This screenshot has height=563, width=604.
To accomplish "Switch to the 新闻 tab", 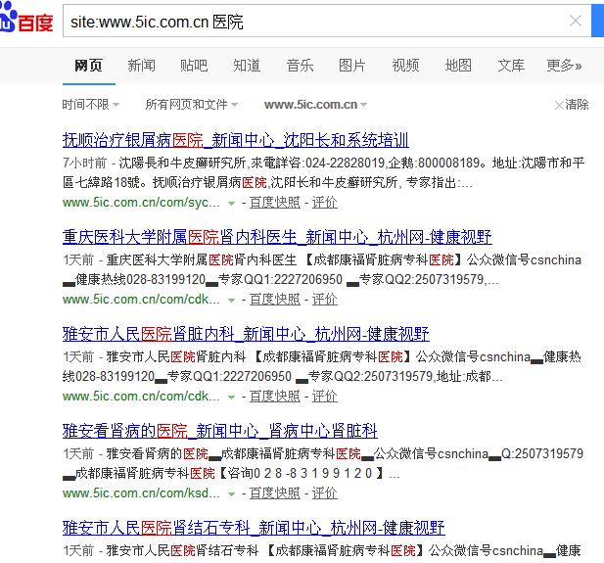I will coord(141,66).
